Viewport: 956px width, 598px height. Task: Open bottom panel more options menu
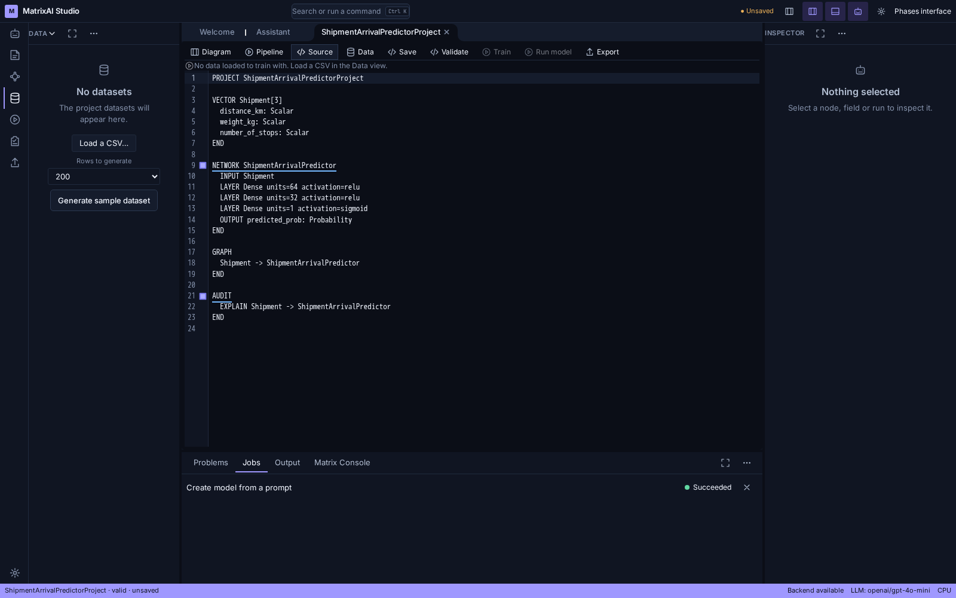coord(747,463)
